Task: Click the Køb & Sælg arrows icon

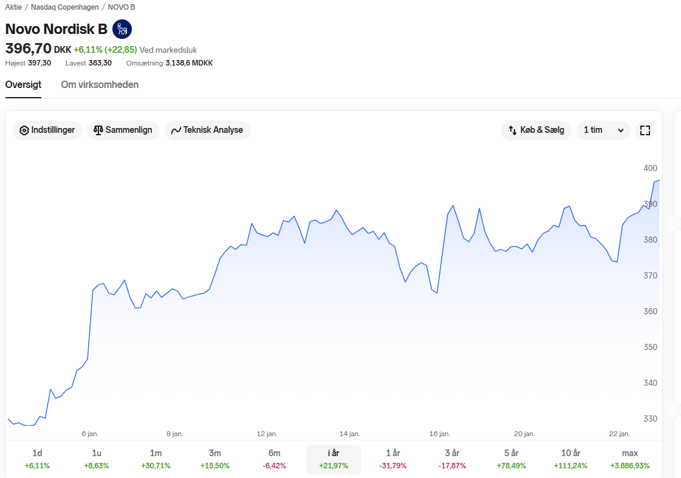Action: click(x=513, y=130)
